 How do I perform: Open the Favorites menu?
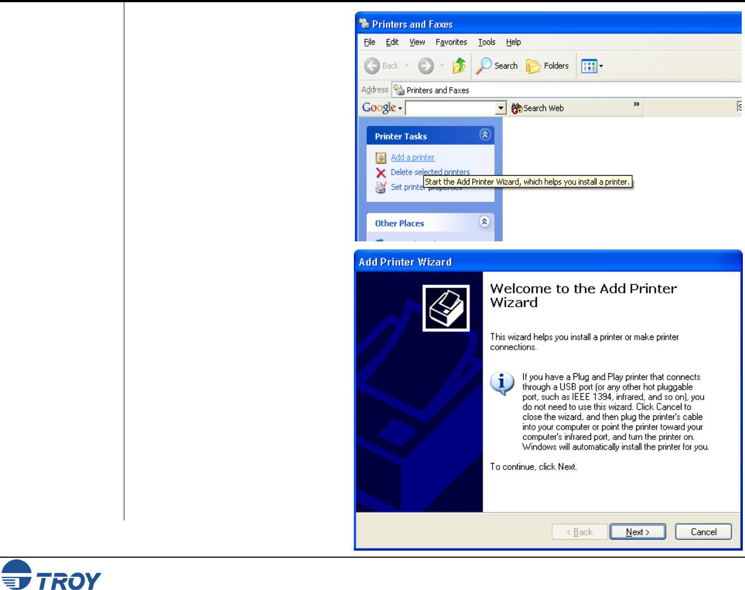point(451,42)
